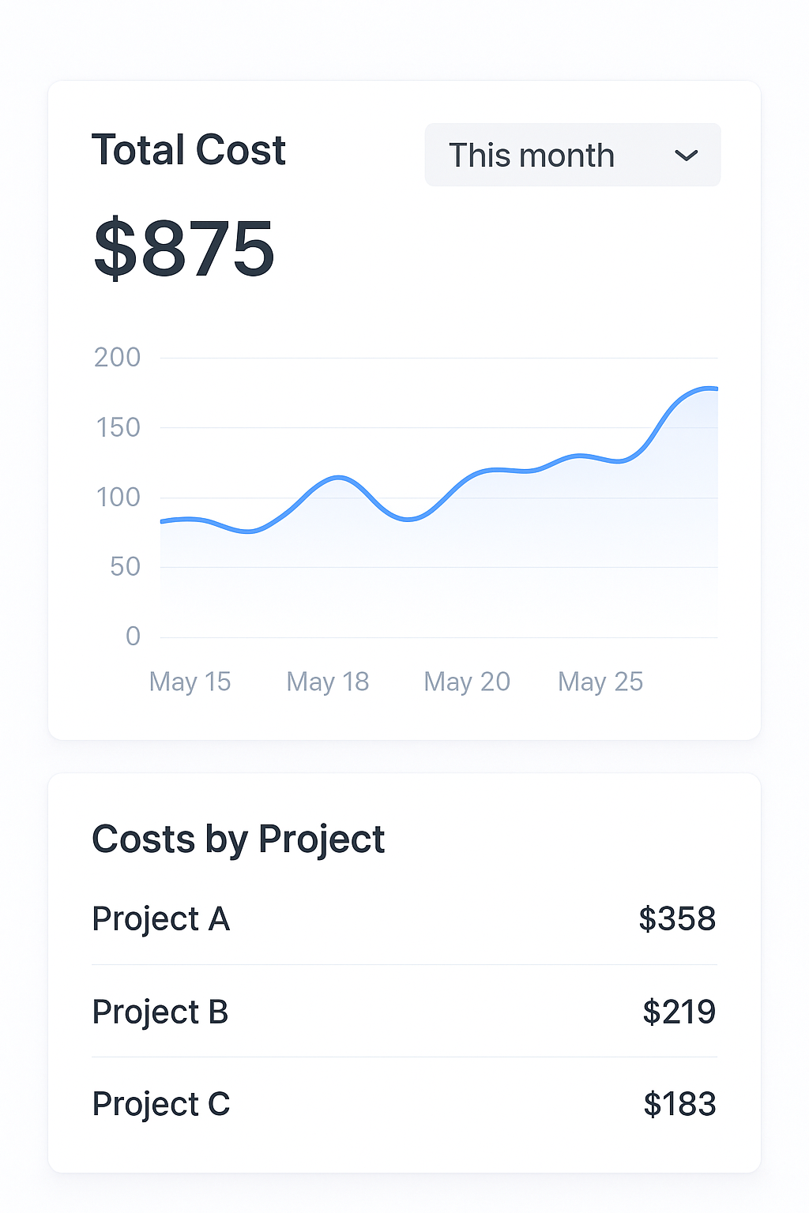Click the $358 amount for Project A
Image resolution: width=809 pixels, height=1213 pixels.
[678, 918]
